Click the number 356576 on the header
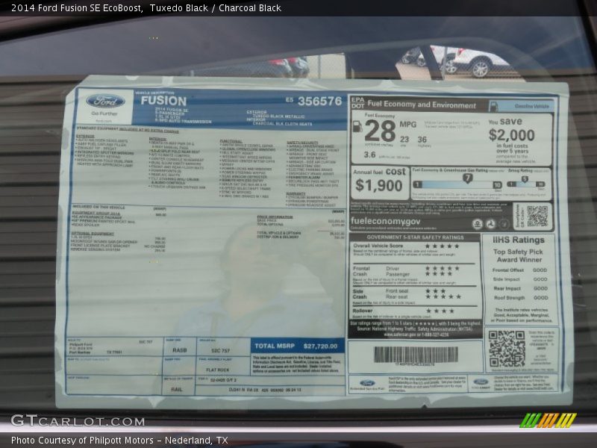Viewport: 597px width, 448px height. point(320,101)
